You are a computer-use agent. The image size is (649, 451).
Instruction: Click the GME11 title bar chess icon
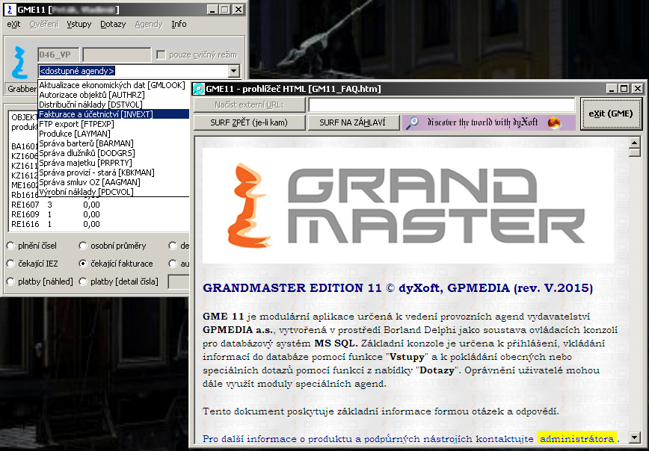pyautogui.click(x=9, y=9)
